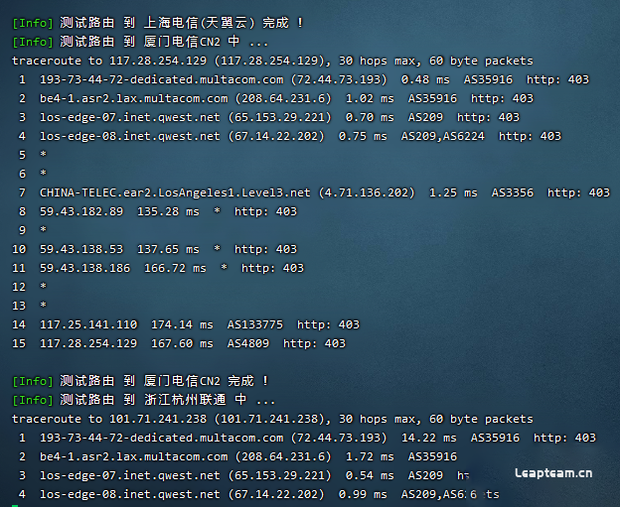Select 'los-edge-08.inet.qwest.net' beside 0.75 ms
620x507 pixels.
tap(130, 136)
